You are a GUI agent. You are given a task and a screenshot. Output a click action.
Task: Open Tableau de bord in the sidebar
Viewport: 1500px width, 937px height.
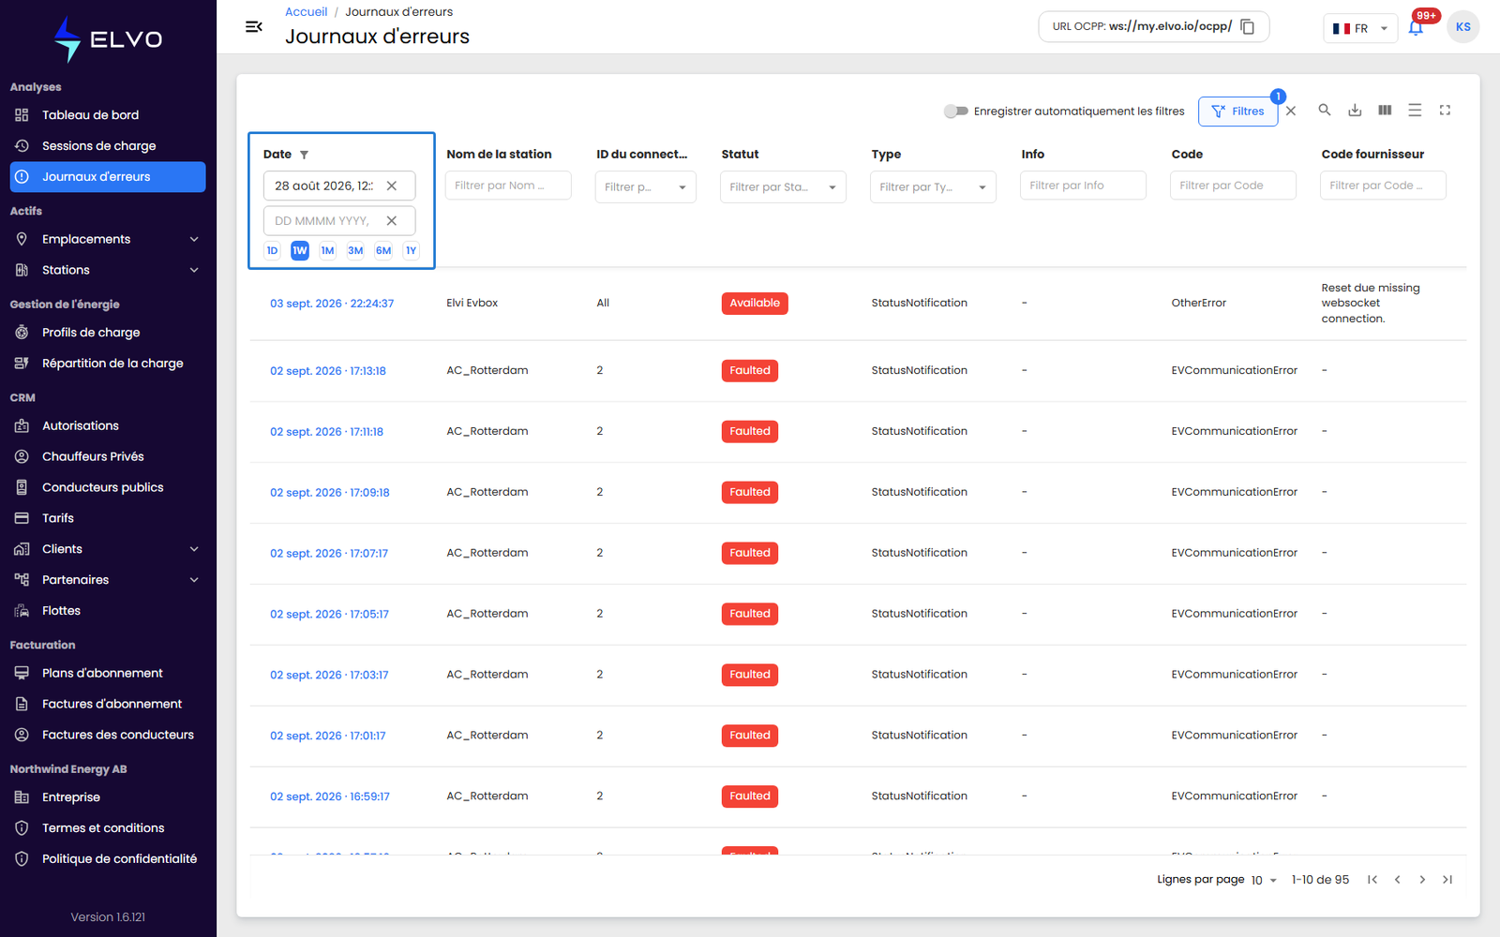[108, 115]
